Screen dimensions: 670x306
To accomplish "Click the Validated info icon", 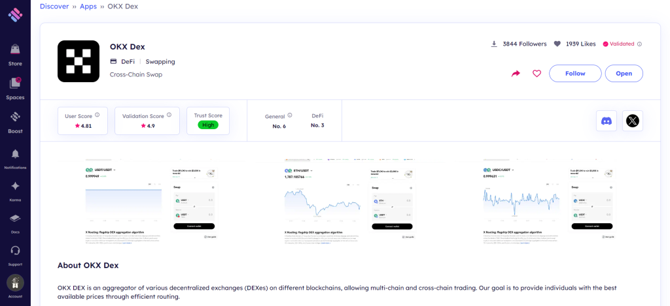I will (639, 44).
